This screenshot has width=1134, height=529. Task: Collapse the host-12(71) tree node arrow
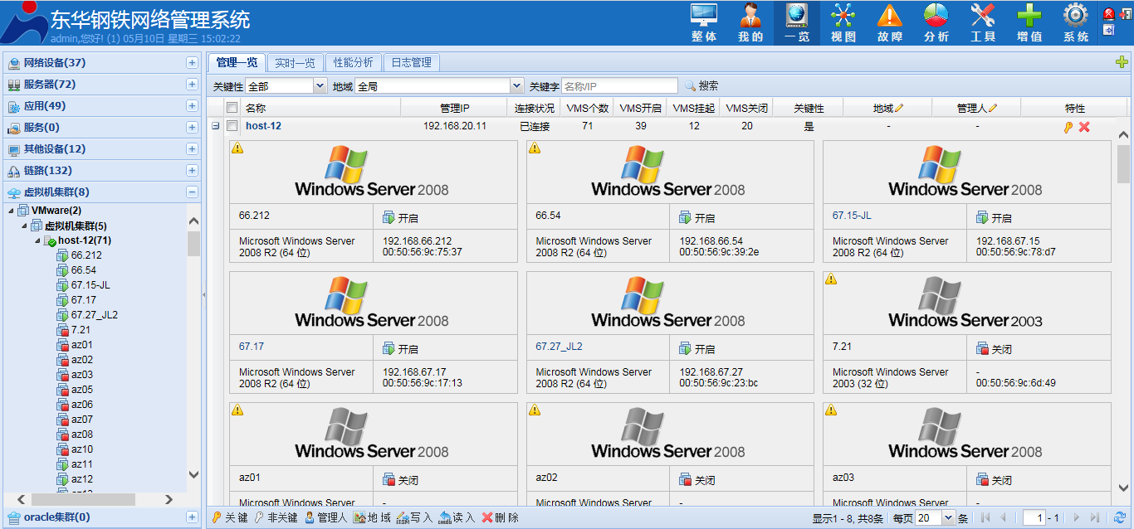click(38, 240)
